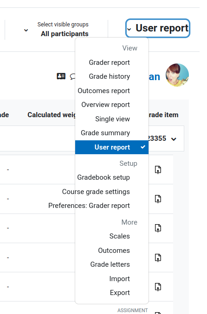Image resolution: width=207 pixels, height=314 pixels.
Task: Expand the chevron next to 23355
Action: coord(174,139)
